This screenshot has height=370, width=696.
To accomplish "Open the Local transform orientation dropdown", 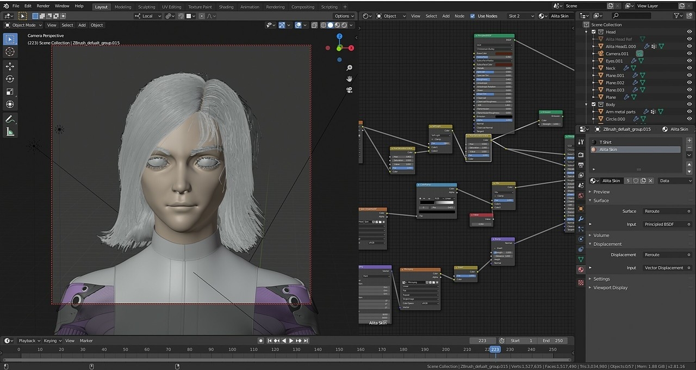I will pos(148,16).
